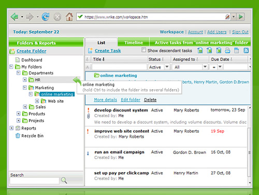Screen dimensions: 259x195
Task: Click attachment paperclip on discount system task
Action: point(89,116)
